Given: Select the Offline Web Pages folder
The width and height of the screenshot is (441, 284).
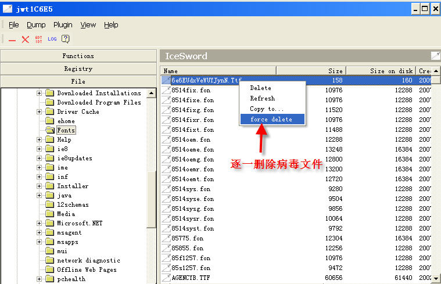Looking at the screenshot, I should [x=87, y=269].
